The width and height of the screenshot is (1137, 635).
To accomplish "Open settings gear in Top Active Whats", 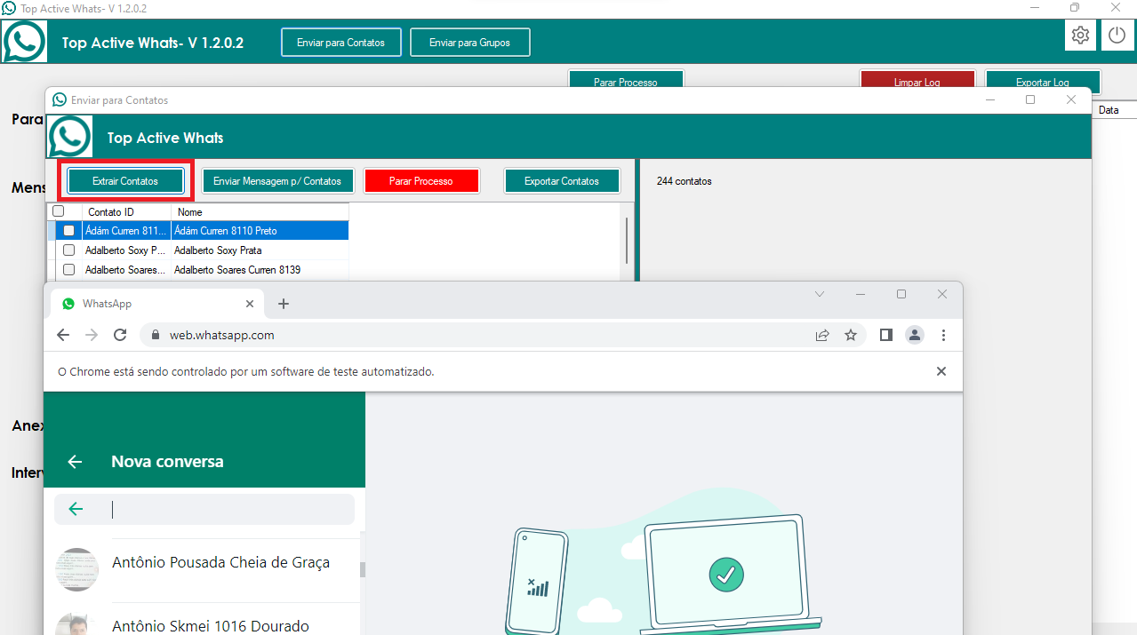I will pyautogui.click(x=1080, y=36).
